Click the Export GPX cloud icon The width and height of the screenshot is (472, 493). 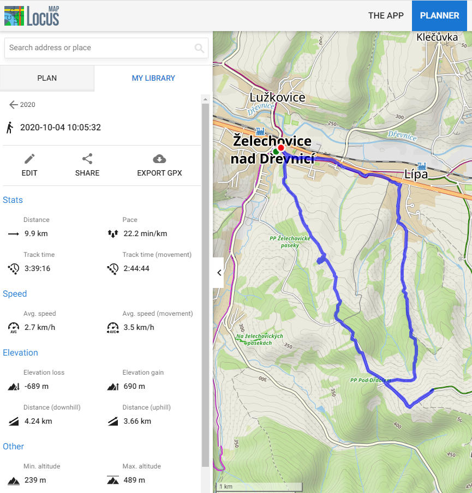pos(159,159)
